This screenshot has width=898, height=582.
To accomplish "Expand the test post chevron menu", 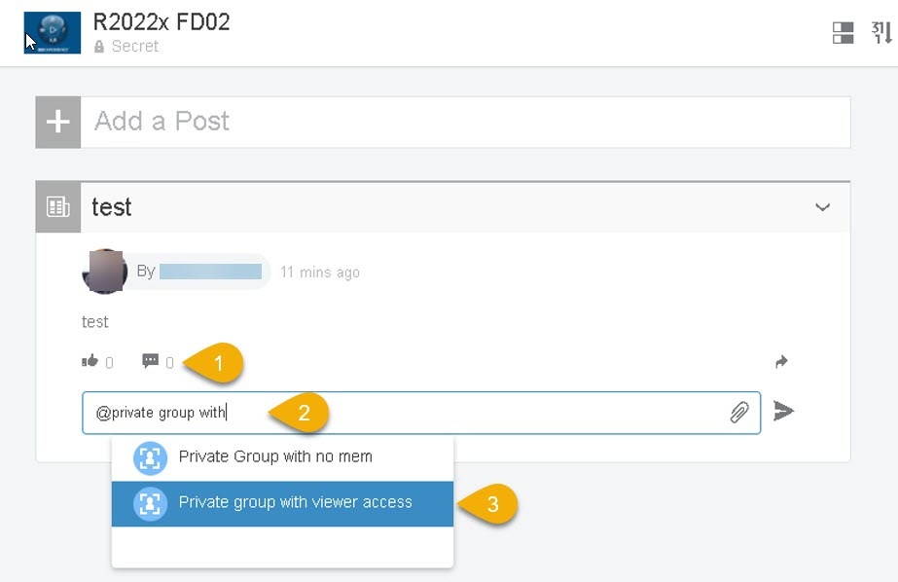I will [x=822, y=206].
